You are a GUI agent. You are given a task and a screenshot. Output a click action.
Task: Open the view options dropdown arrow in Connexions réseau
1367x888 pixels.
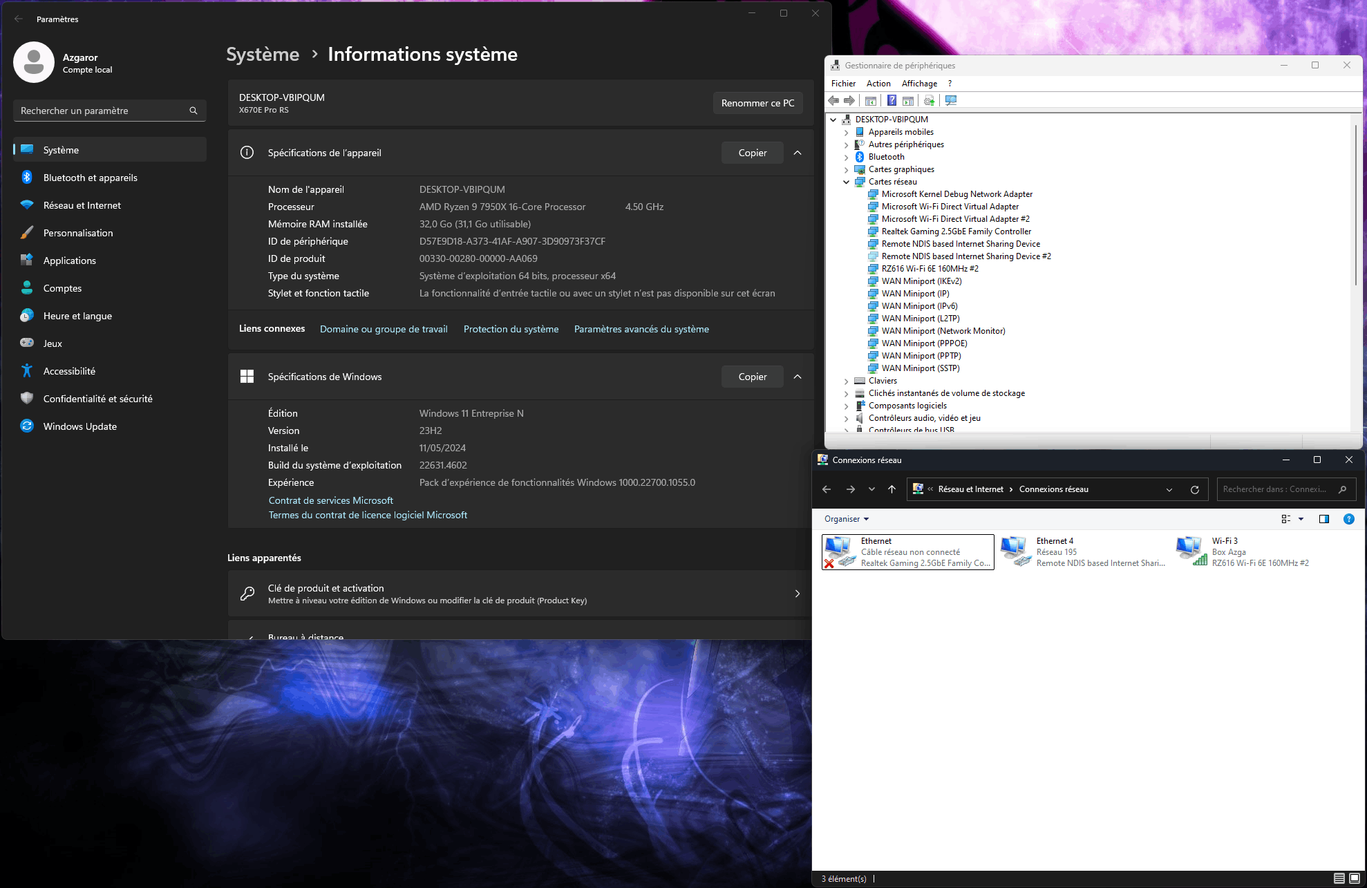(1301, 519)
